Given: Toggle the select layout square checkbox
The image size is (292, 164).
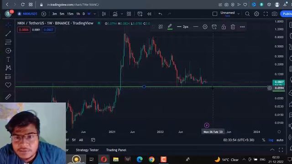Looking at the screenshot, I should [x=215, y=14].
